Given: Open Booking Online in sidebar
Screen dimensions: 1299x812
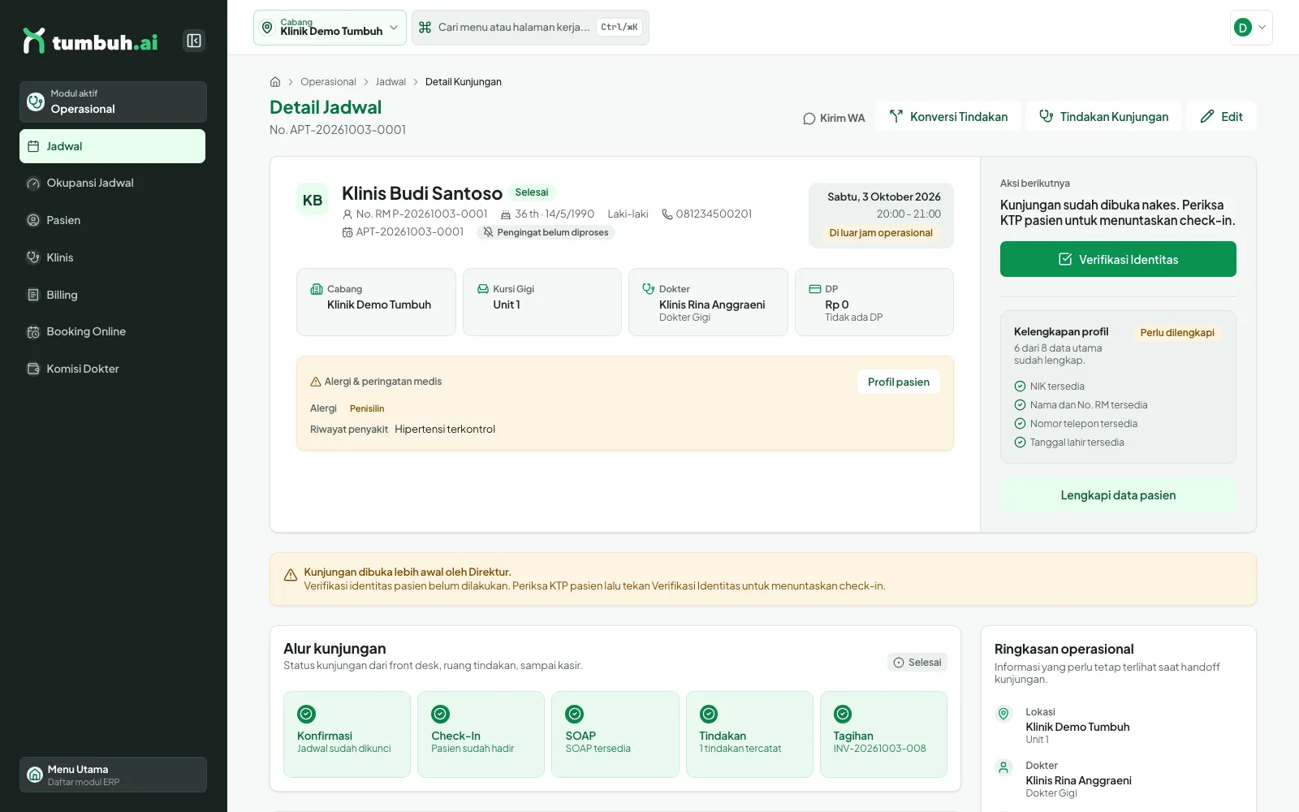Looking at the screenshot, I should coord(113,331).
